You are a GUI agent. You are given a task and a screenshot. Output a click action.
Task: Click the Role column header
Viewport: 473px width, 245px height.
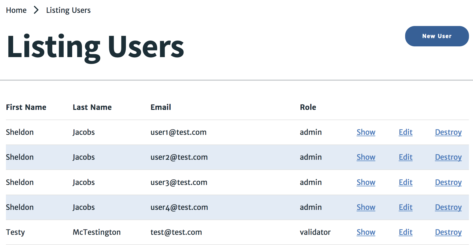[308, 107]
